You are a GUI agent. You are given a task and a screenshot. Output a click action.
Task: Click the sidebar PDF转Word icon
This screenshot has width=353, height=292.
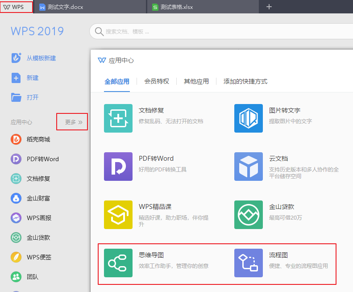16,159
